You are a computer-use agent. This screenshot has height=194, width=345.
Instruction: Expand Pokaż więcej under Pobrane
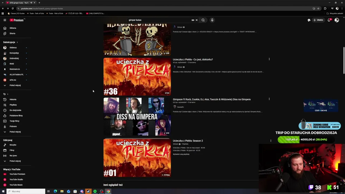point(15,132)
